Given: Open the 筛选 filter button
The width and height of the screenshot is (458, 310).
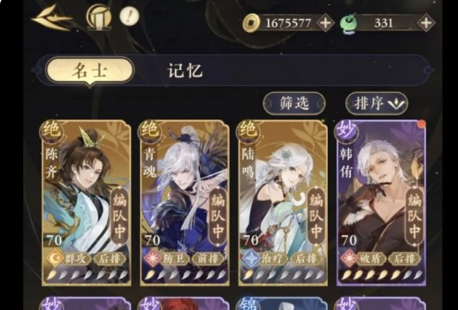Looking at the screenshot, I should tap(294, 103).
